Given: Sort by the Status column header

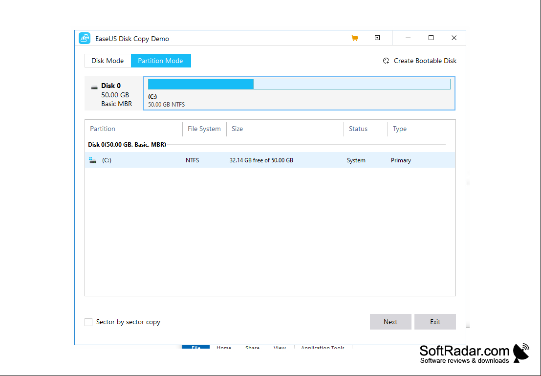Looking at the screenshot, I should [x=358, y=129].
